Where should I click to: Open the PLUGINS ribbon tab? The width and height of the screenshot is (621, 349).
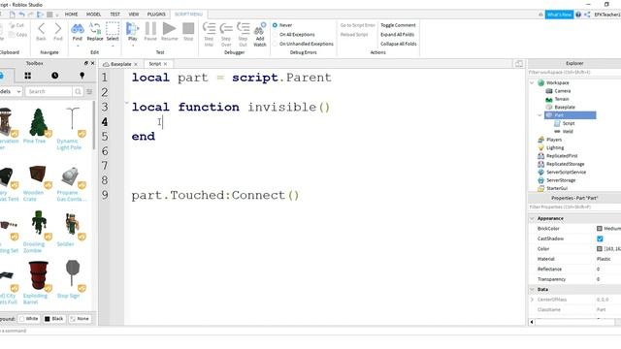coord(156,15)
